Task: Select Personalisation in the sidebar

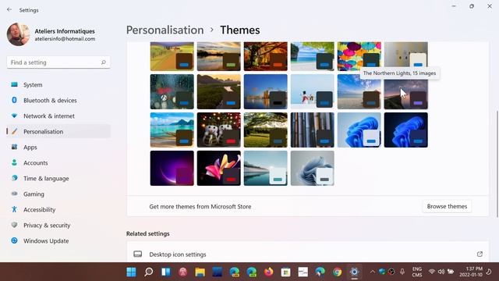Action: coord(58,132)
